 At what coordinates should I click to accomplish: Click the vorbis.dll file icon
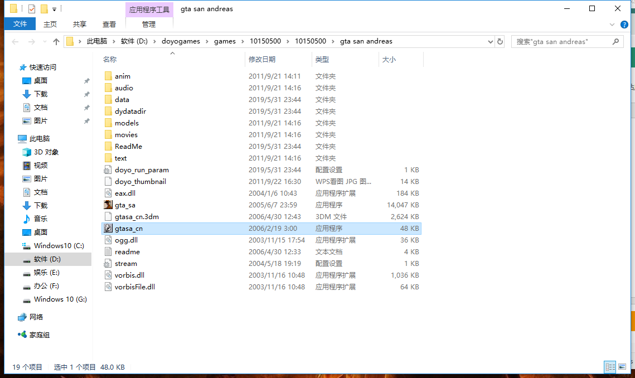click(108, 275)
